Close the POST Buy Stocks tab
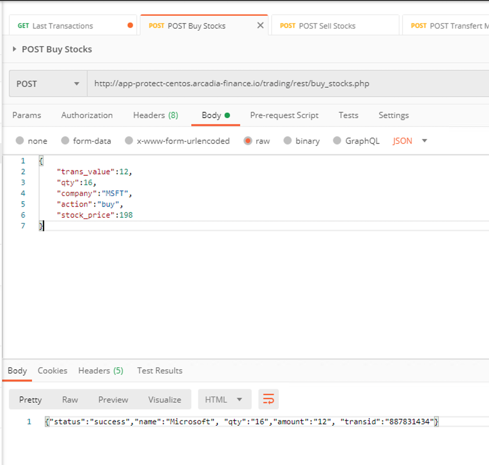Image resolution: width=489 pixels, height=465 pixels. (x=260, y=25)
